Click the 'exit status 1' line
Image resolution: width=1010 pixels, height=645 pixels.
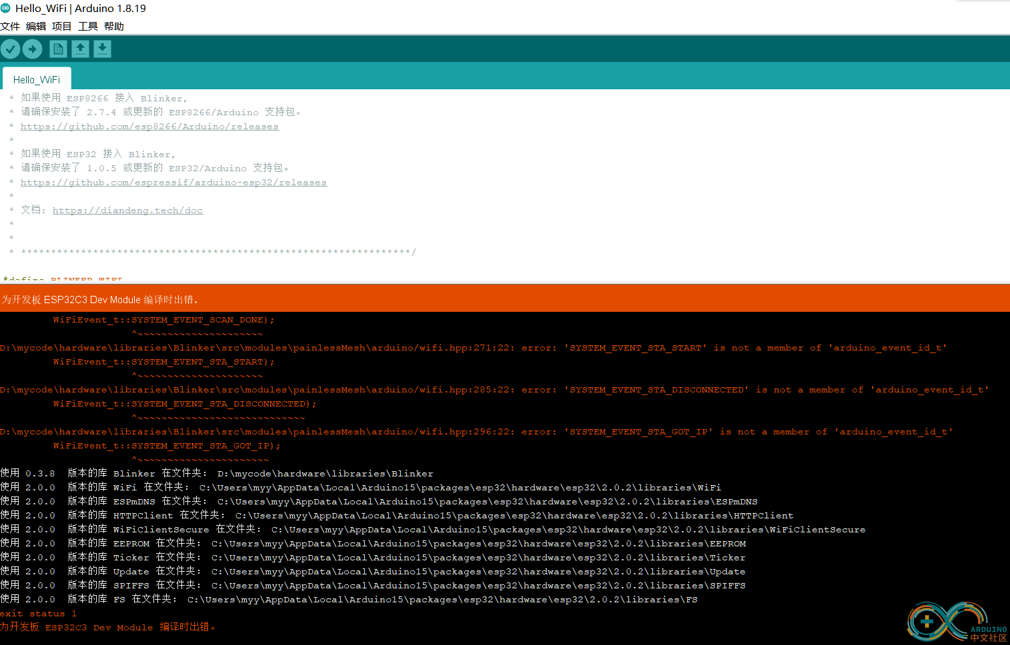point(38,614)
